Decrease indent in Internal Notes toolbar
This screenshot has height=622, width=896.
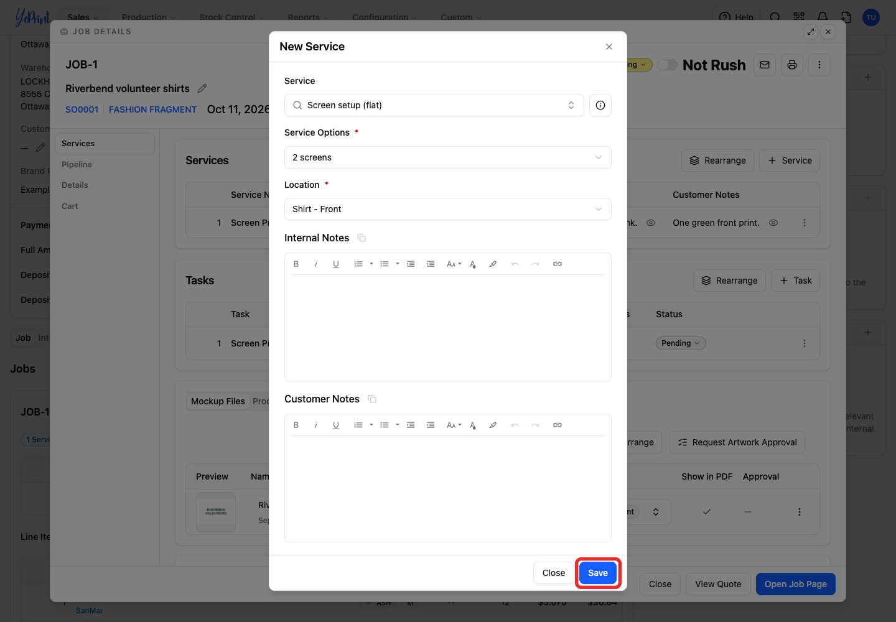[411, 264]
